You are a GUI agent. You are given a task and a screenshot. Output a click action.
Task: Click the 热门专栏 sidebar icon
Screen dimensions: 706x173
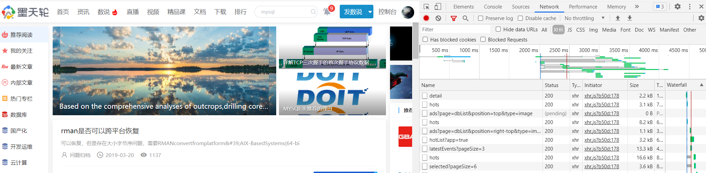(5, 99)
